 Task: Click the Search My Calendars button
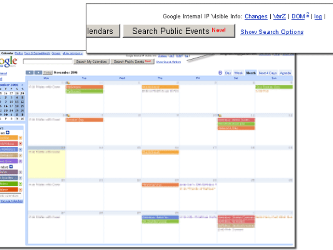[x=92, y=61]
